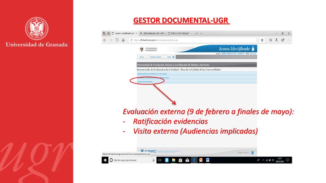Click the set tabs aside icon
The width and height of the screenshot is (326, 183).
click(108, 33)
